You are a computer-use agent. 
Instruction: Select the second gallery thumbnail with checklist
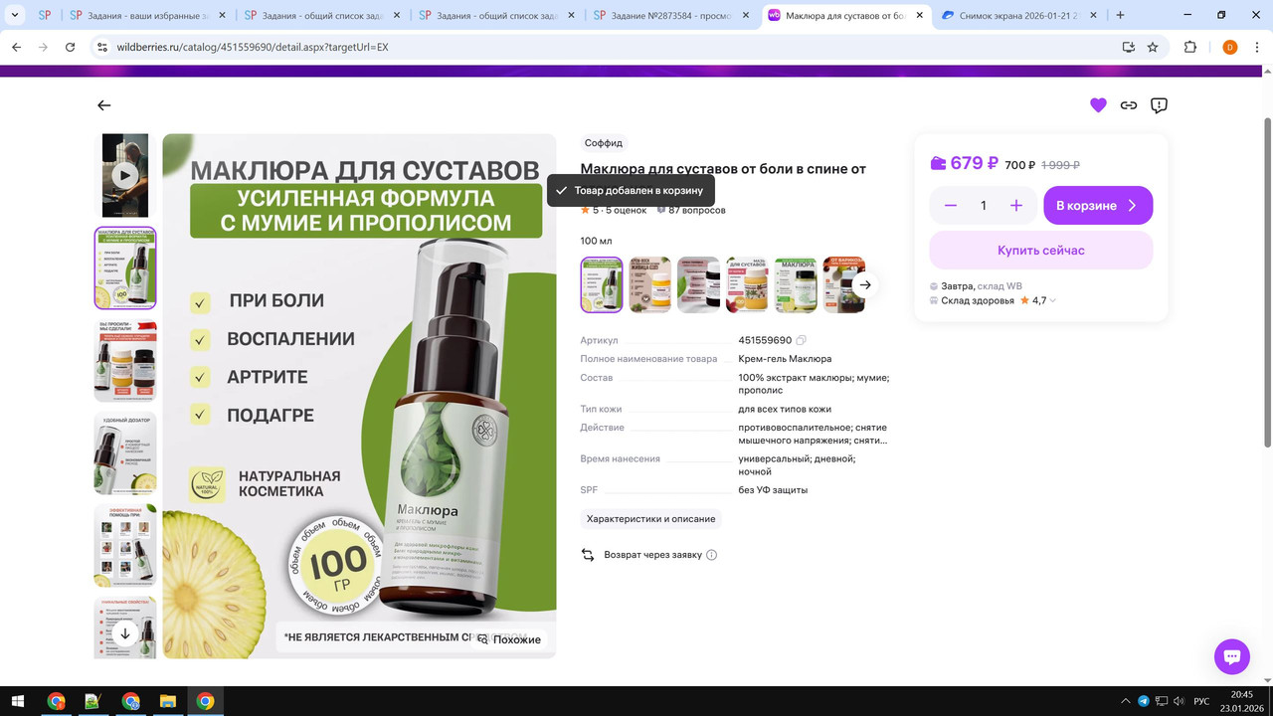coord(125,268)
